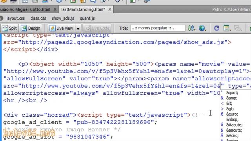Switch to the Miguel-Cotto.html document tab
Viewport: 251px width, 141px height.
(25, 9)
